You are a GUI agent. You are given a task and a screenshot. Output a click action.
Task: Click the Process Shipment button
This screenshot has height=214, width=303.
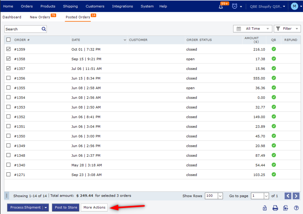pyautogui.click(x=25, y=207)
